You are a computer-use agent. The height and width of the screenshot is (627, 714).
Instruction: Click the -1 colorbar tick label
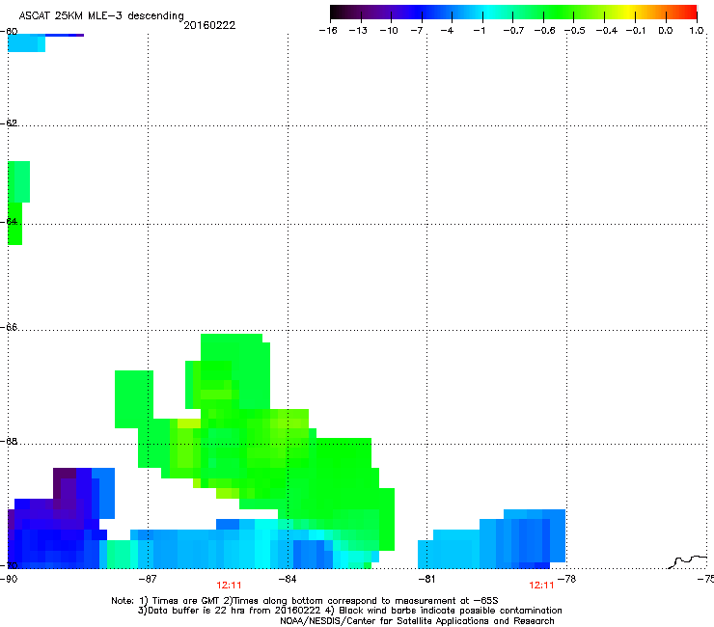pos(479,31)
